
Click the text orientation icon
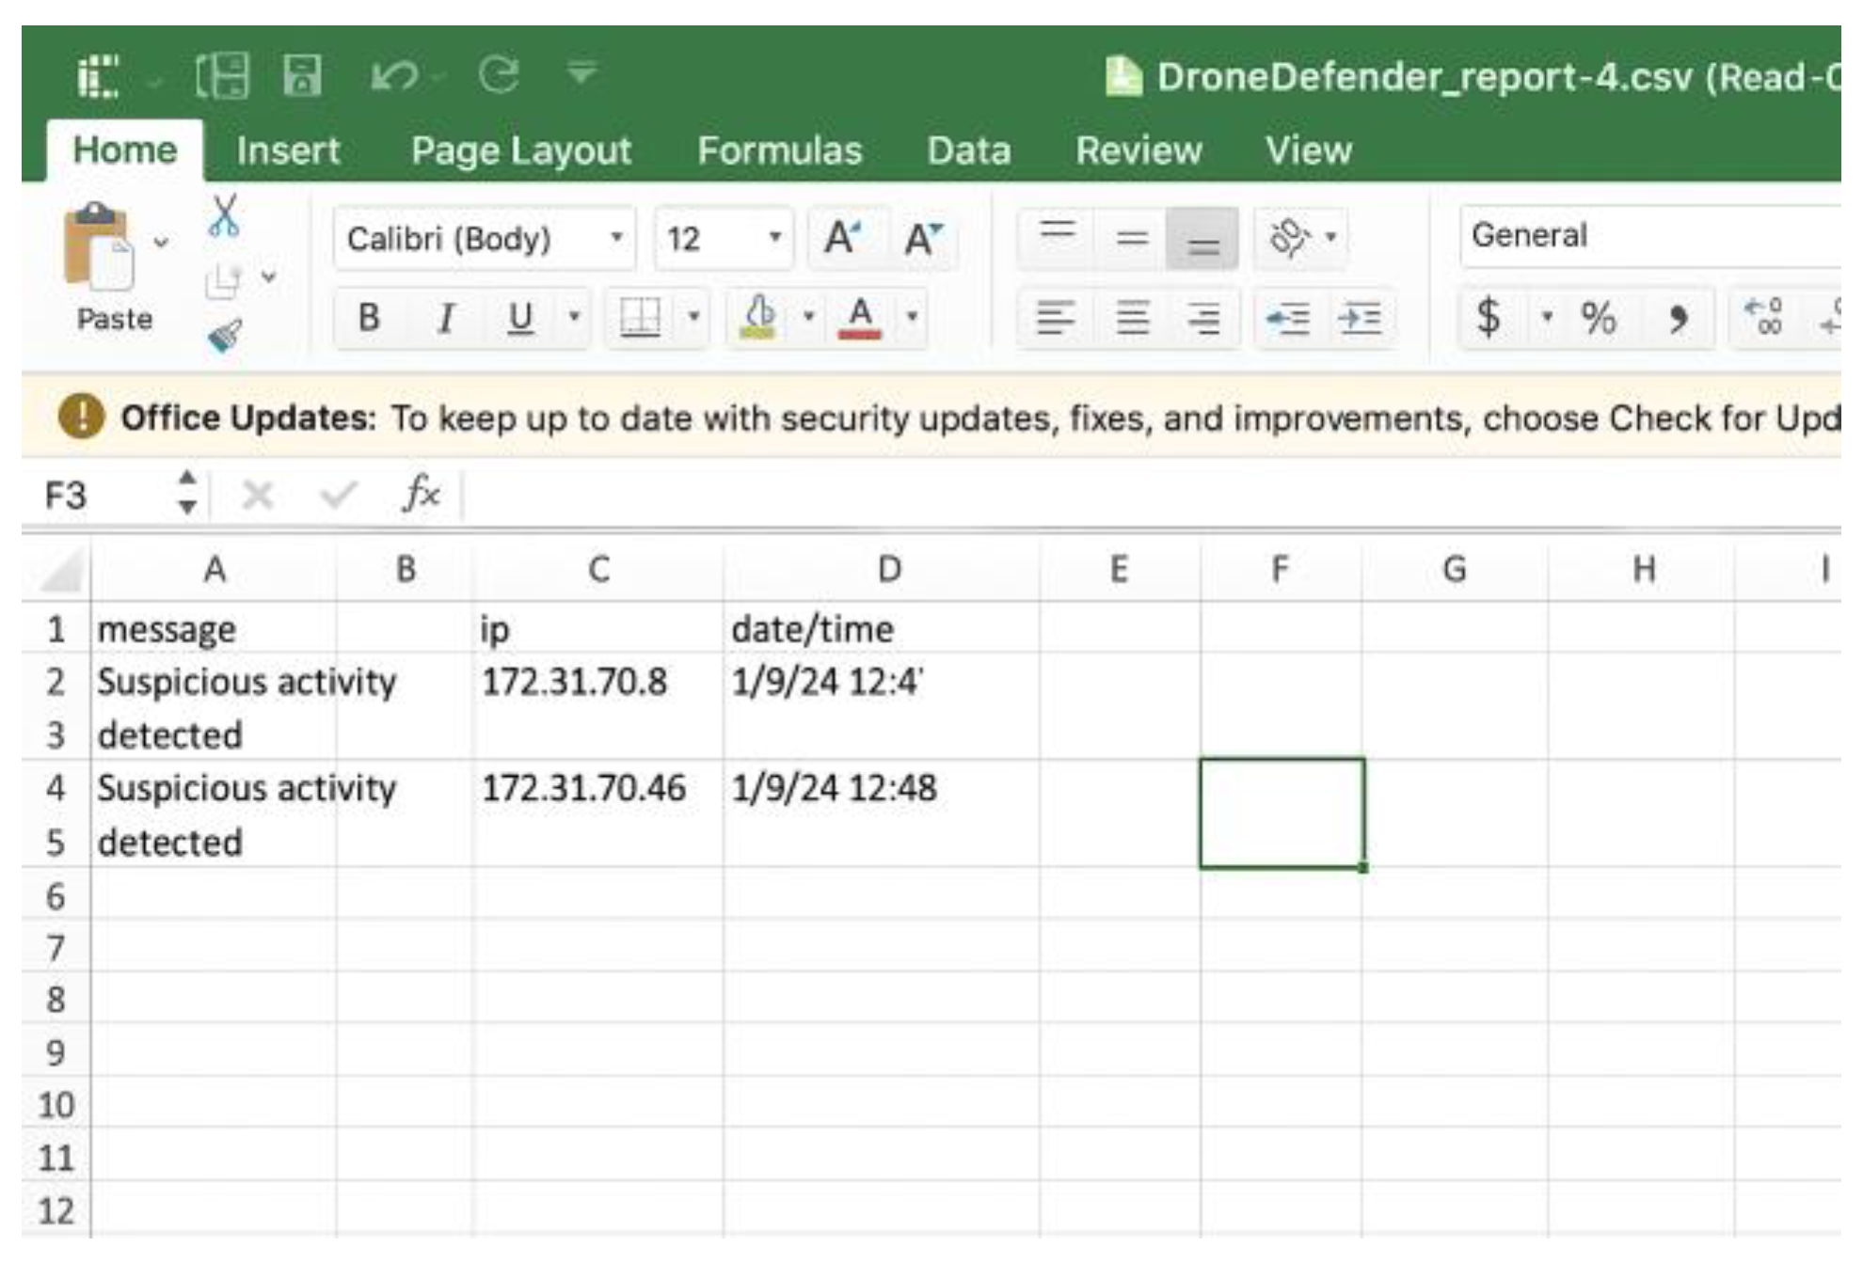point(1289,237)
